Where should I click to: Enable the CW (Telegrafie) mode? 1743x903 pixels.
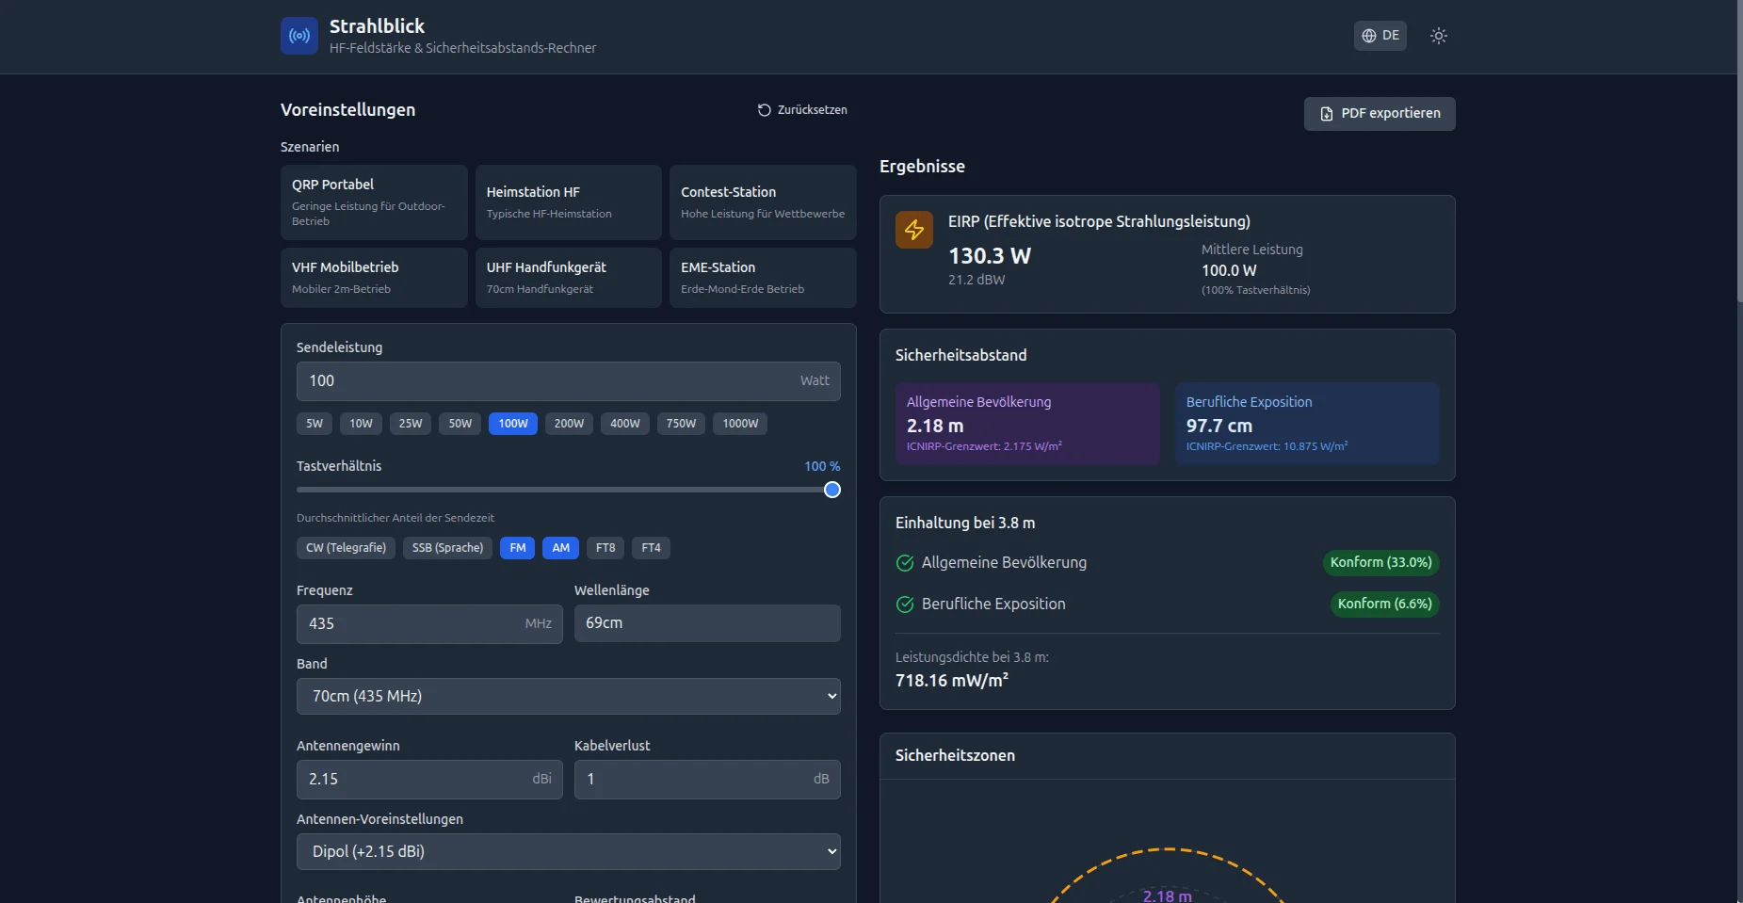tap(346, 547)
